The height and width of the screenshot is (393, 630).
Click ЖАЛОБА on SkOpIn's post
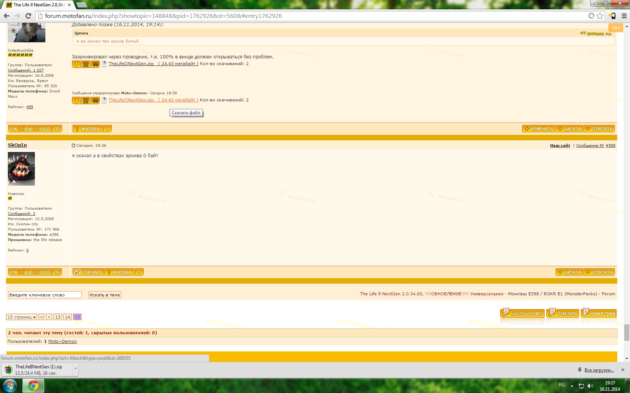[x=119, y=272]
